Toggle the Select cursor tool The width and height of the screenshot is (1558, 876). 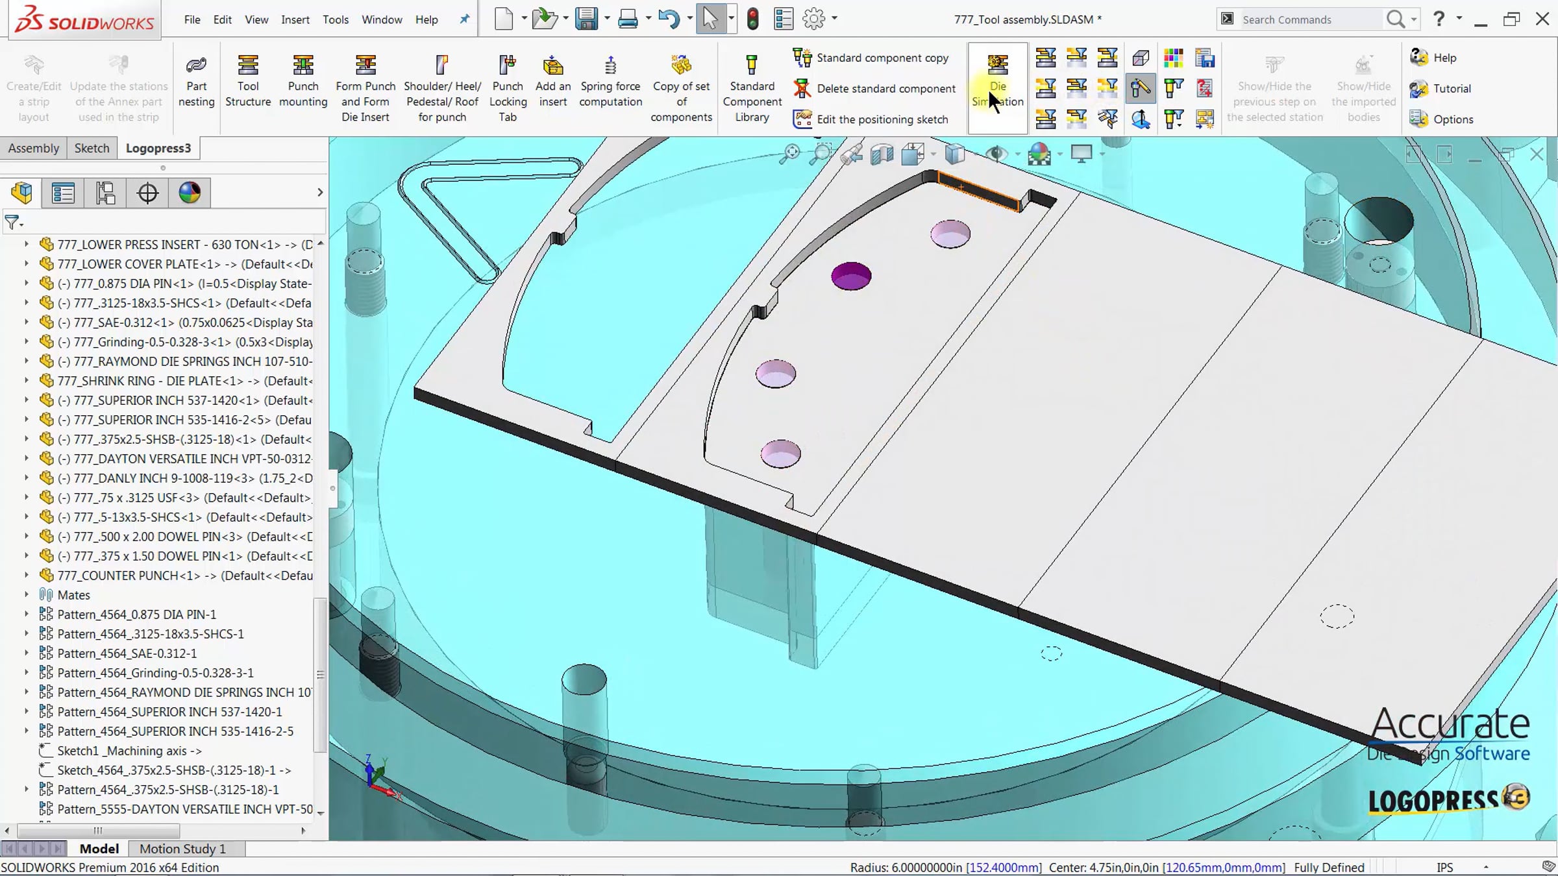click(x=710, y=19)
